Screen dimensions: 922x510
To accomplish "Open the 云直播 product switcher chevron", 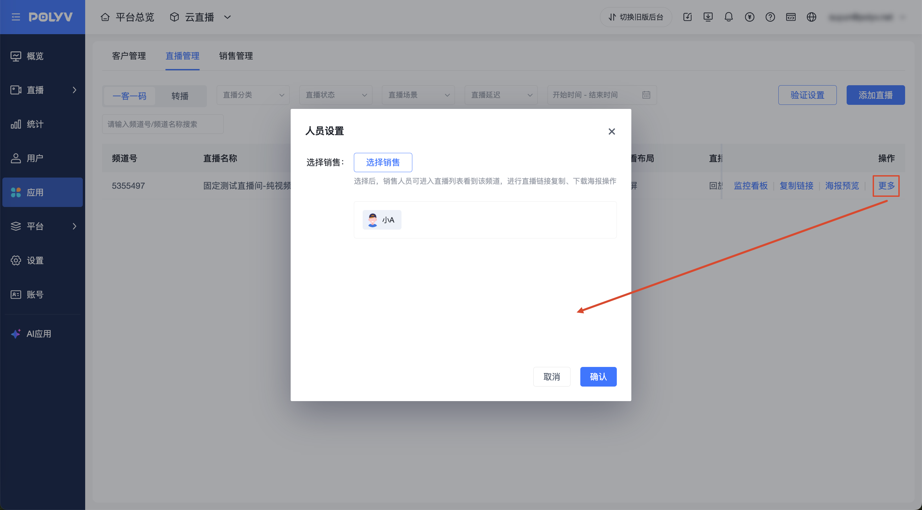I will point(227,17).
